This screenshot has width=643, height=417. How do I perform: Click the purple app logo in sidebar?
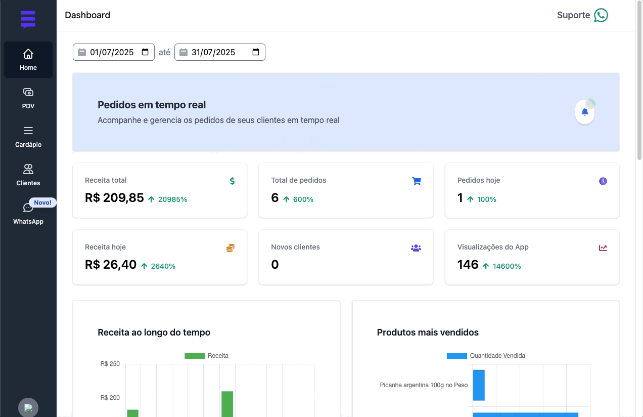[x=28, y=19]
